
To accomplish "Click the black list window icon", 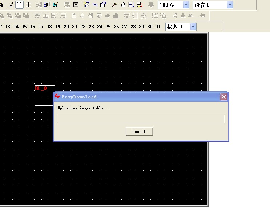I will point(75,5).
